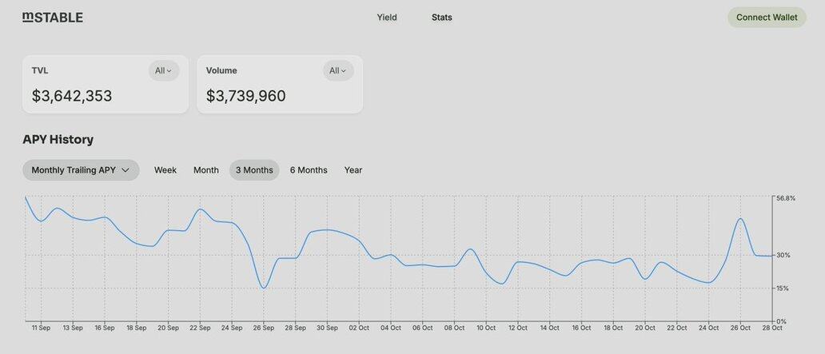
Task: Click the chevron in Monthly Trailing APY
Action: point(126,170)
